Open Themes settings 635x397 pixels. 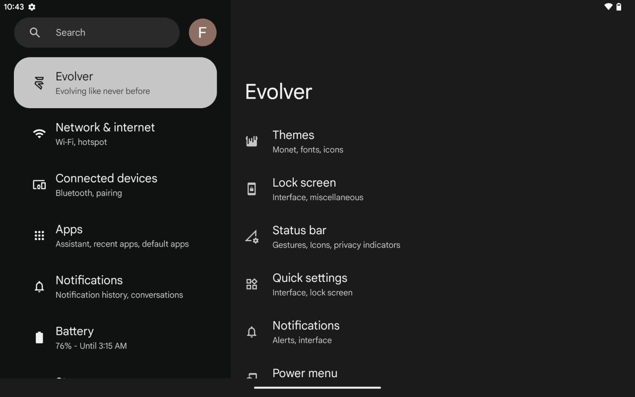click(433, 141)
